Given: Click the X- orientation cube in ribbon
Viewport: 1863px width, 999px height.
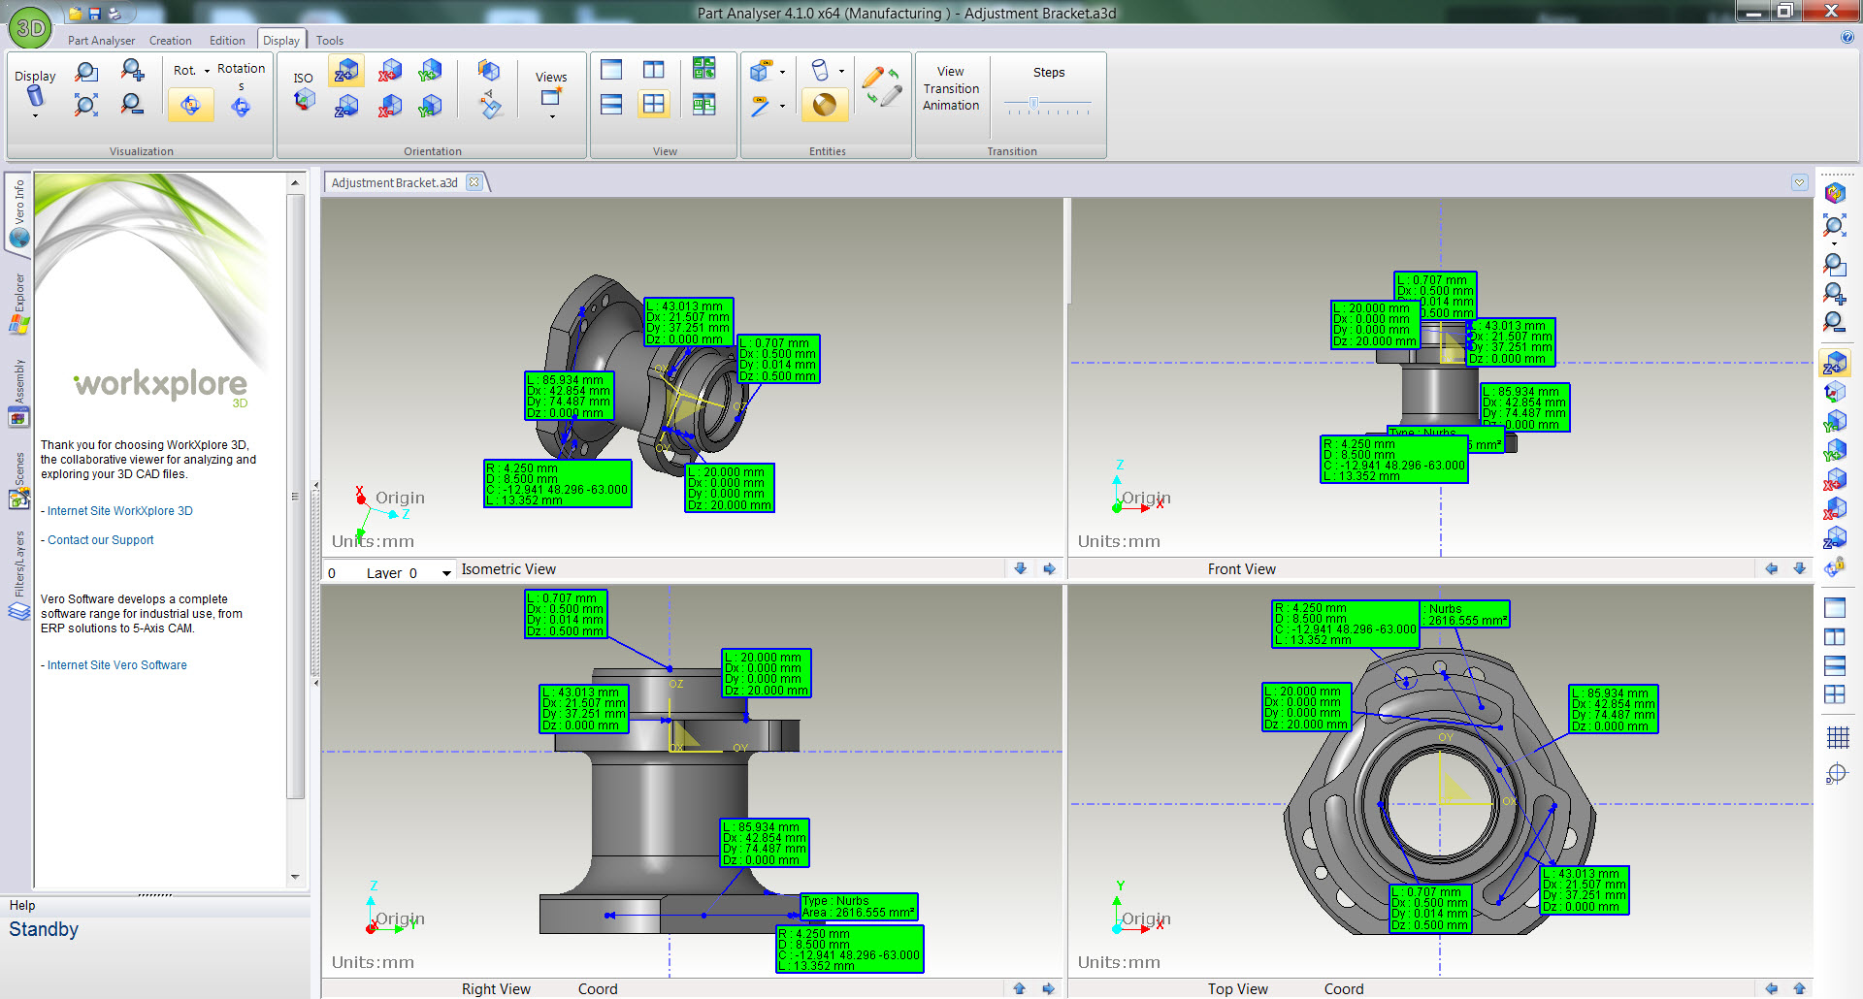Looking at the screenshot, I should click(x=389, y=106).
